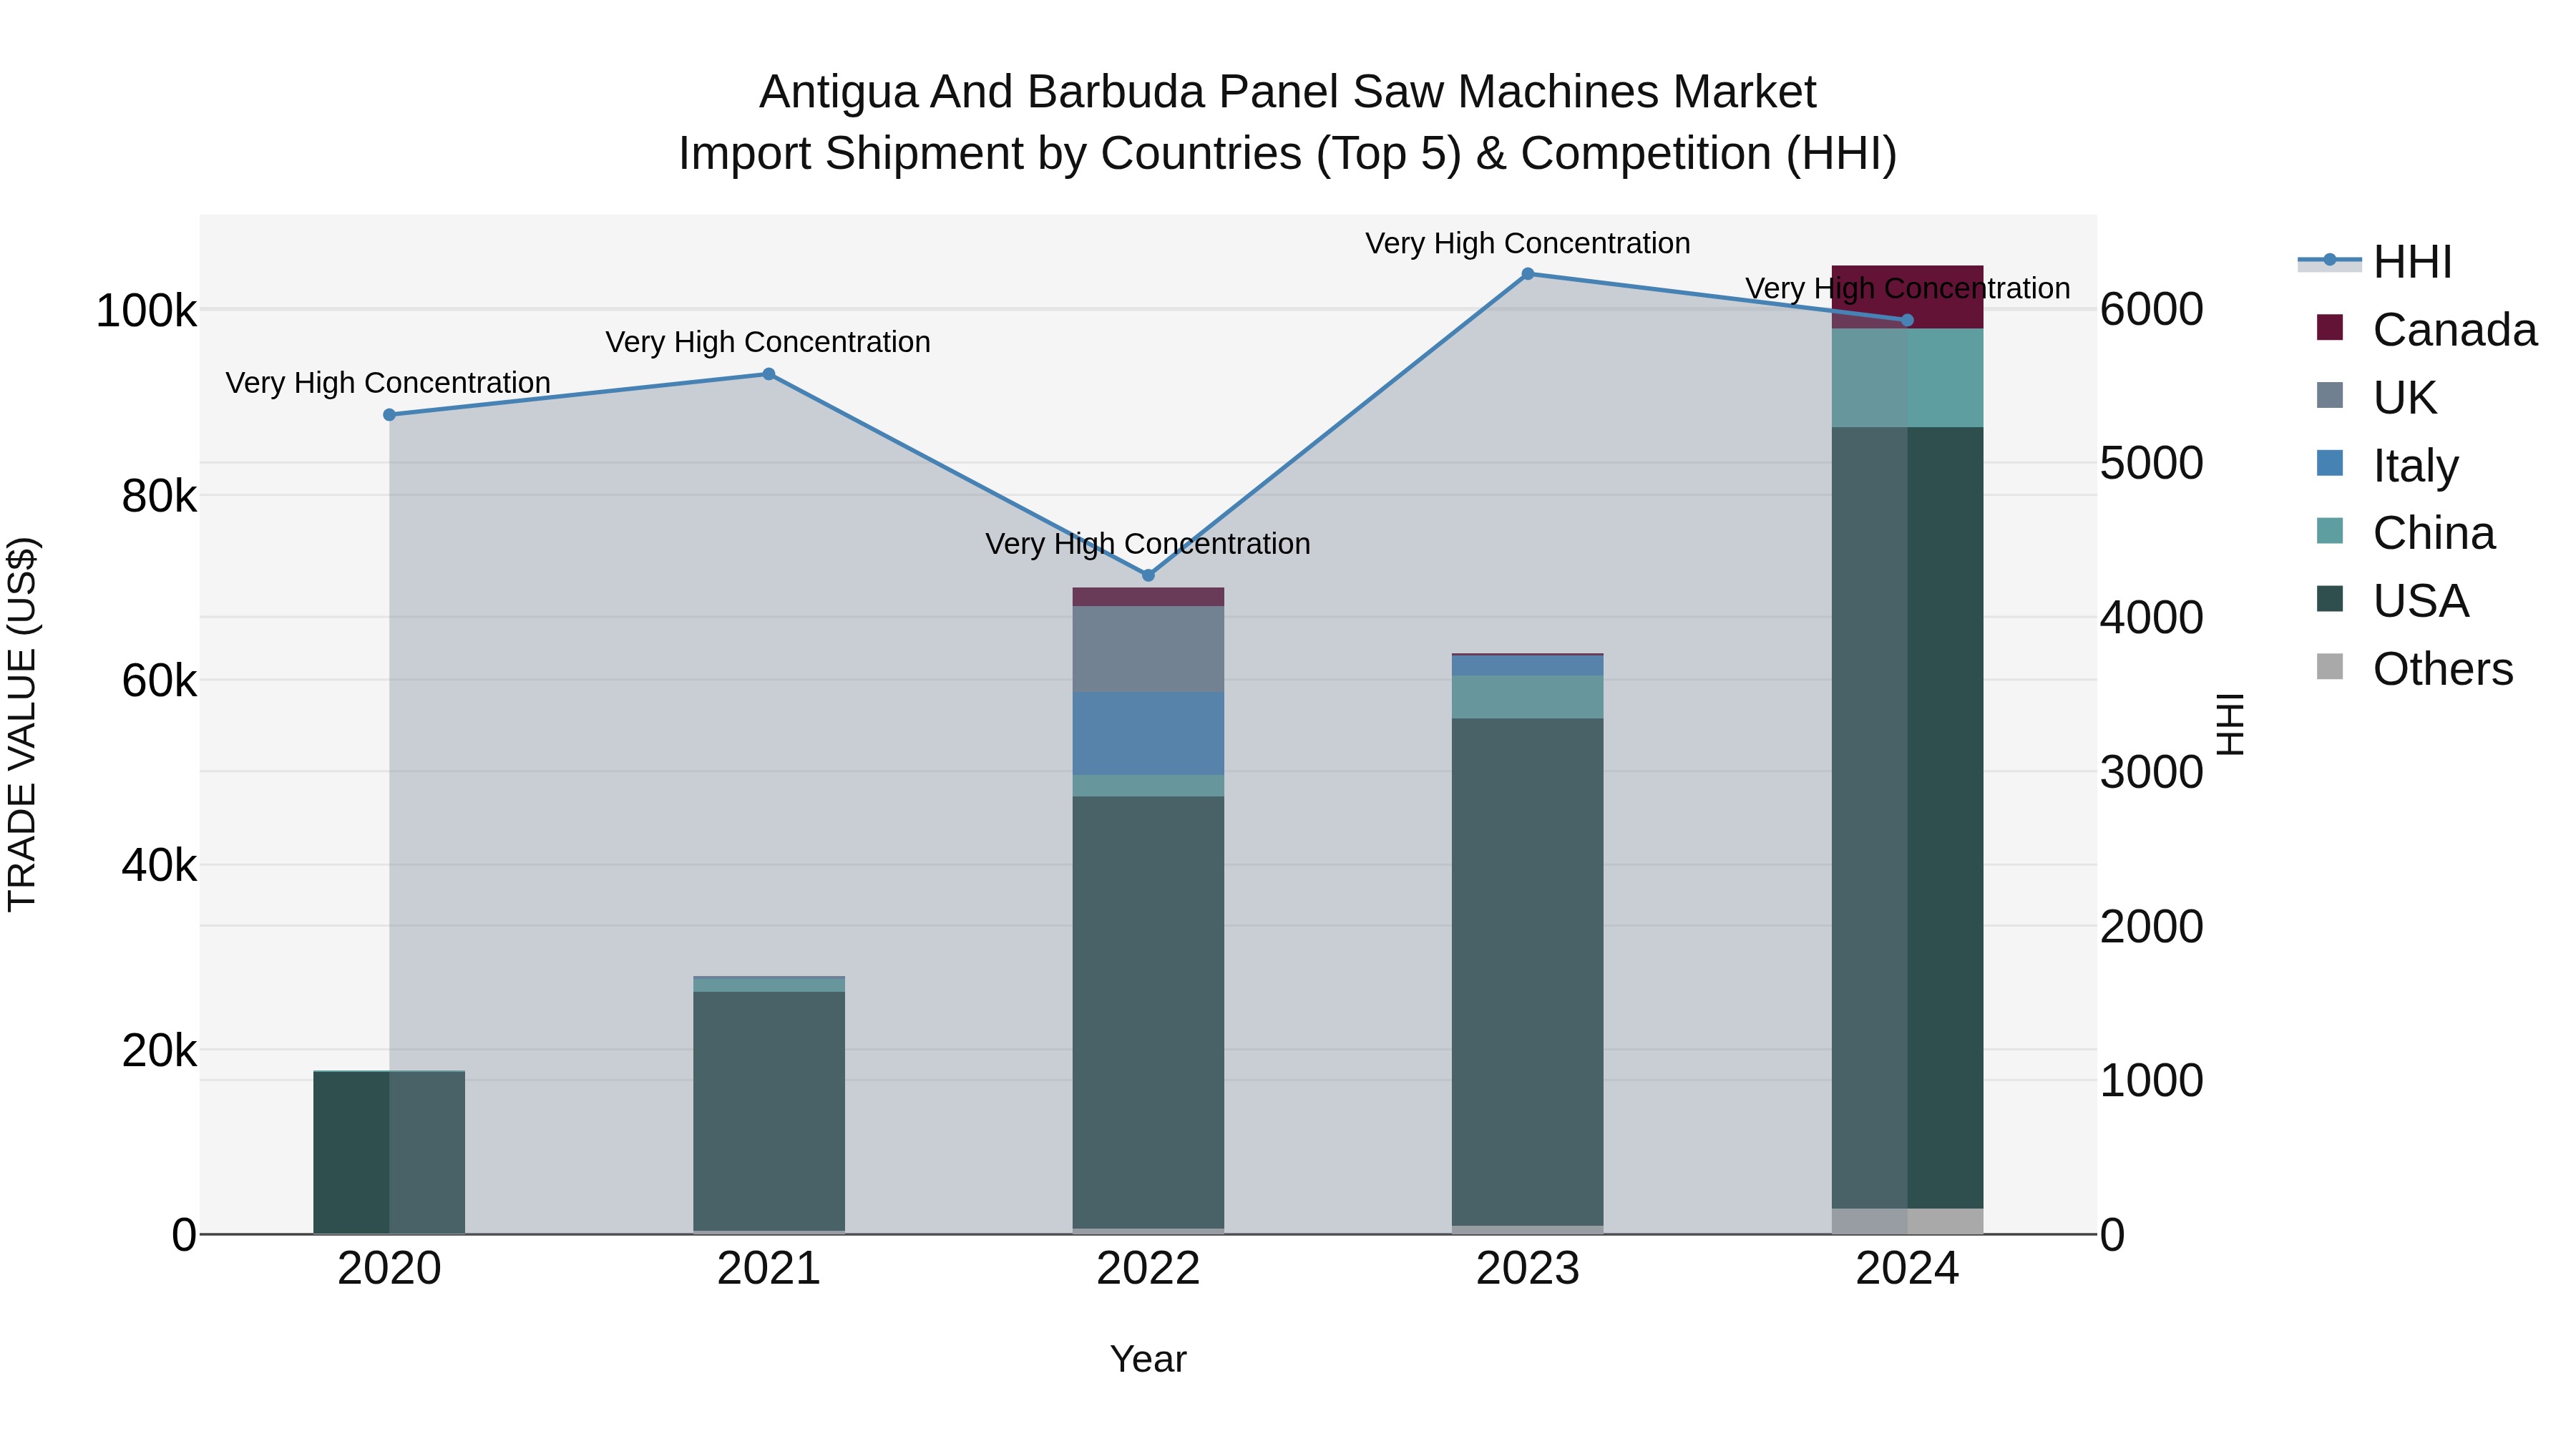Click the HHI line marker in legend
The image size is (2576, 1449).
2330,260
